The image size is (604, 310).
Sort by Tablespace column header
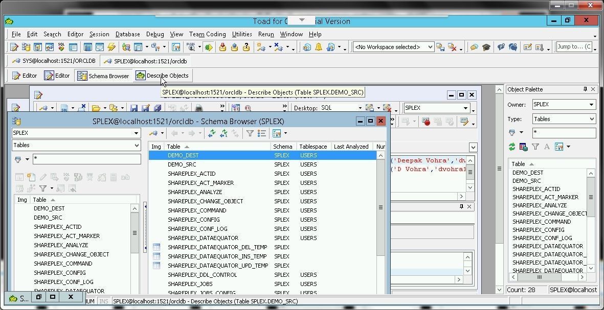click(x=313, y=147)
